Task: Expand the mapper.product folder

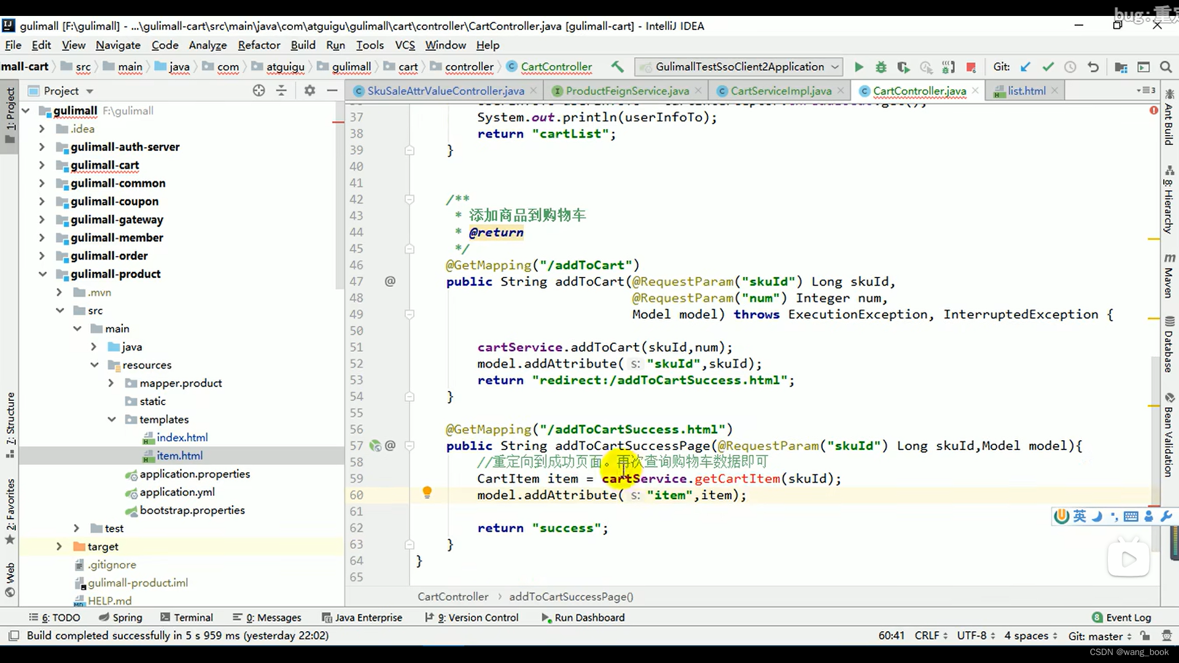Action: [x=111, y=383]
